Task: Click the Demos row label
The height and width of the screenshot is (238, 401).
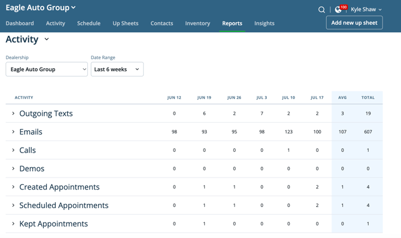Action: [x=32, y=169]
